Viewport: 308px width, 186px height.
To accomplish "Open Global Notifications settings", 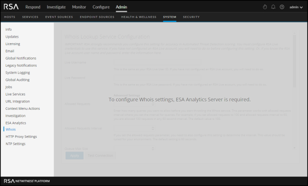I will pyautogui.click(x=21, y=58).
